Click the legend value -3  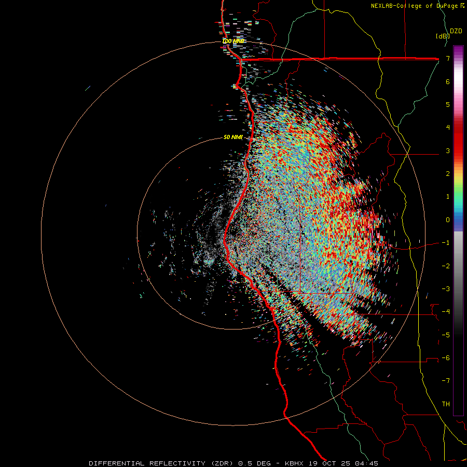pos(446,289)
